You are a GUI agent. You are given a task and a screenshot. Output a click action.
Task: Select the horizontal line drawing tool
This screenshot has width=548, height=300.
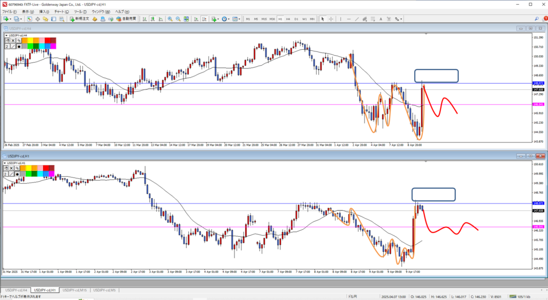[x=349, y=19]
